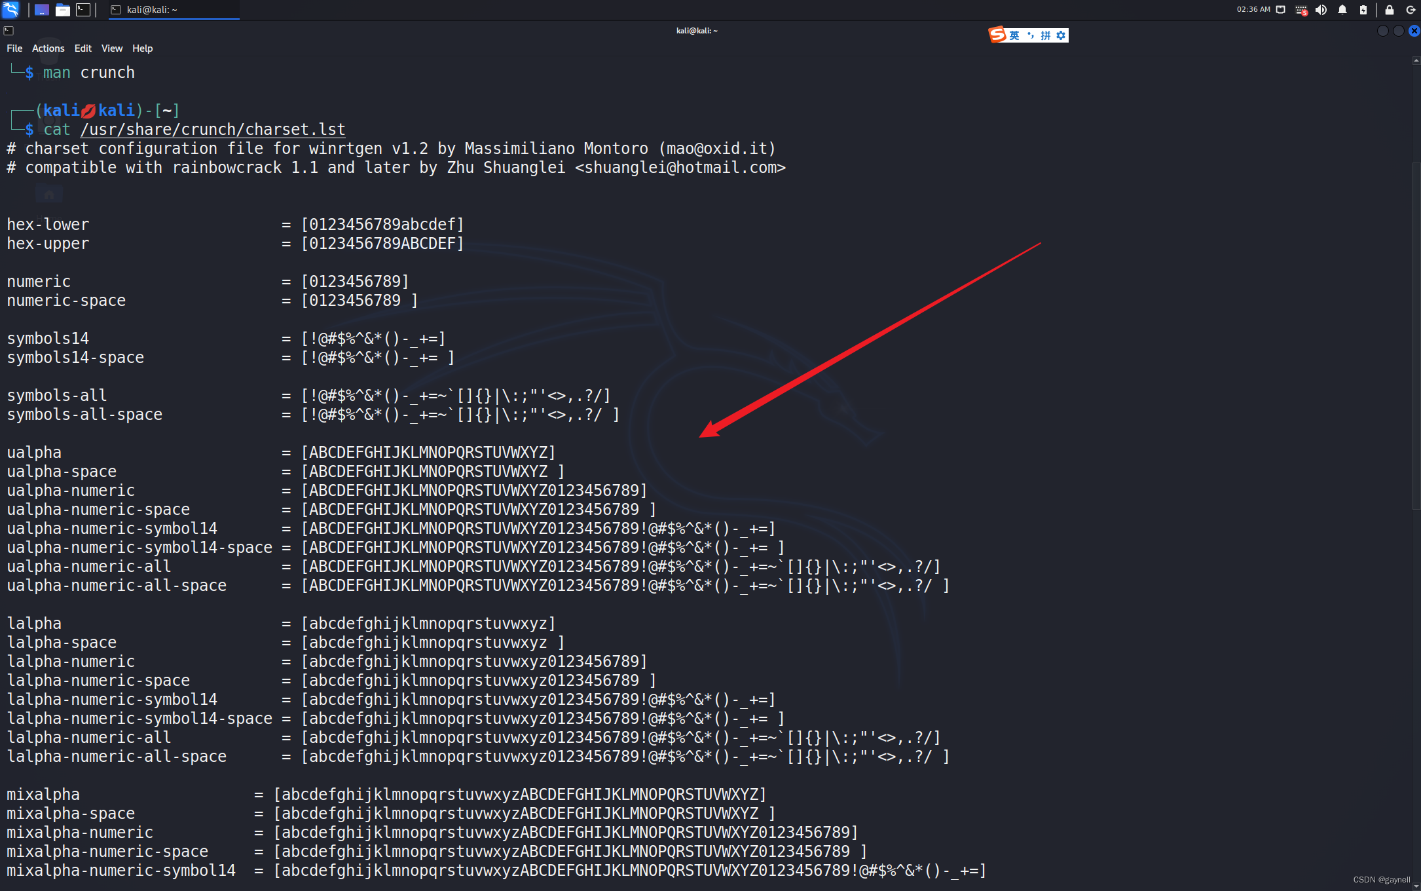Click the shuanglei@hotmail.com address text

pos(680,168)
